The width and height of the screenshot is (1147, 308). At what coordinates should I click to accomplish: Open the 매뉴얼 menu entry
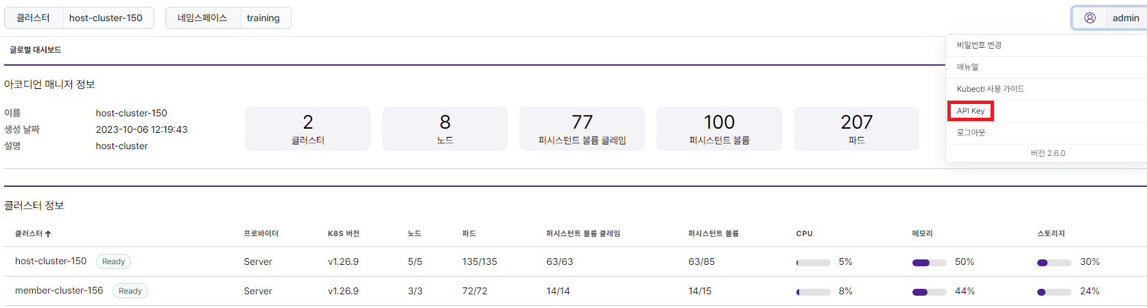click(x=967, y=67)
